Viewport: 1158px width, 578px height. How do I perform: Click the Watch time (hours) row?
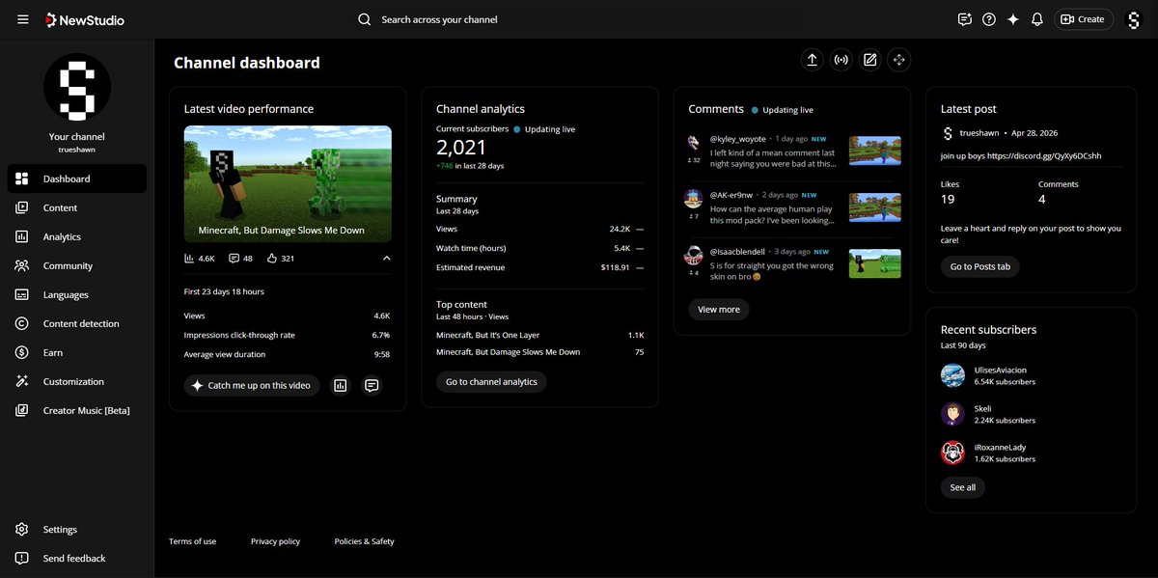click(539, 248)
